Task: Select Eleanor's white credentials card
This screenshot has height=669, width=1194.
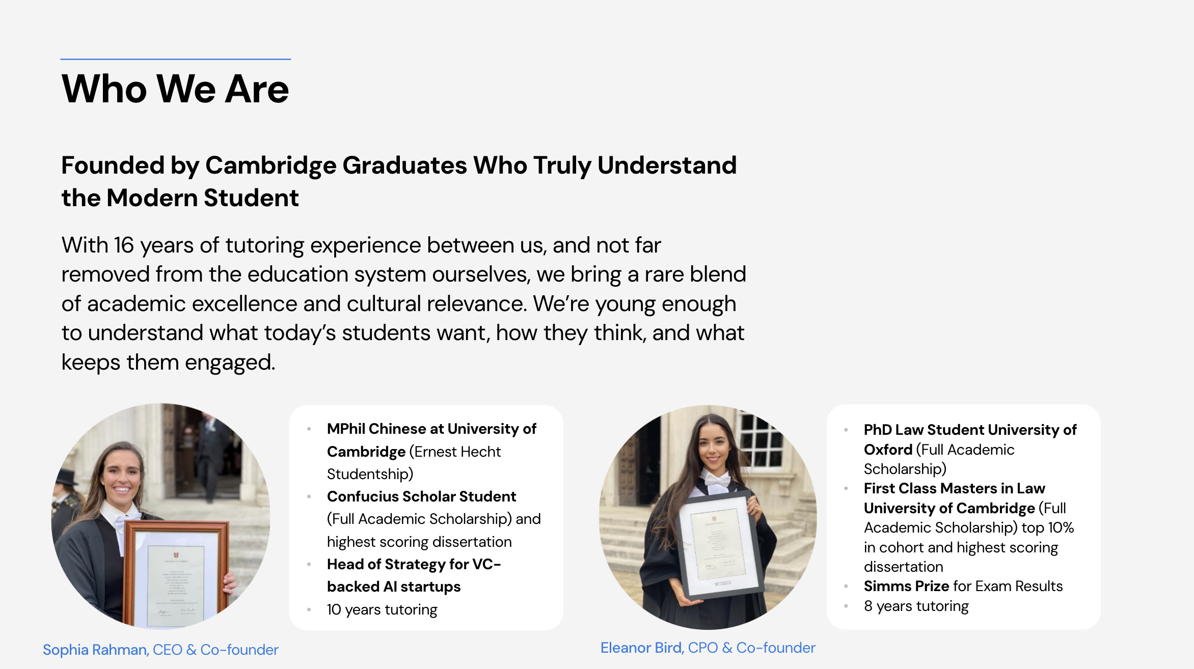Action: tap(964, 517)
